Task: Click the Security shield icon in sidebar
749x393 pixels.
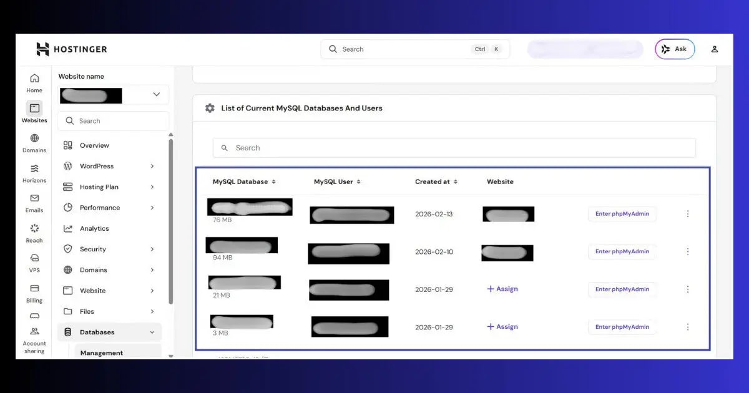Action: (68, 249)
